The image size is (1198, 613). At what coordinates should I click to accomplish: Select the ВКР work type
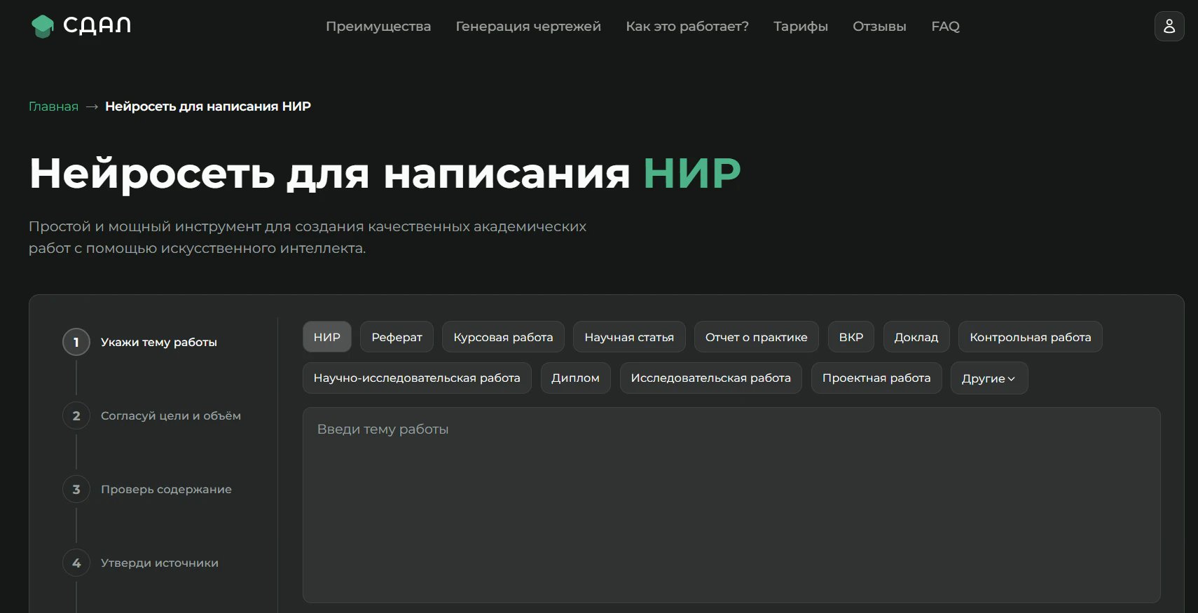[x=851, y=337]
